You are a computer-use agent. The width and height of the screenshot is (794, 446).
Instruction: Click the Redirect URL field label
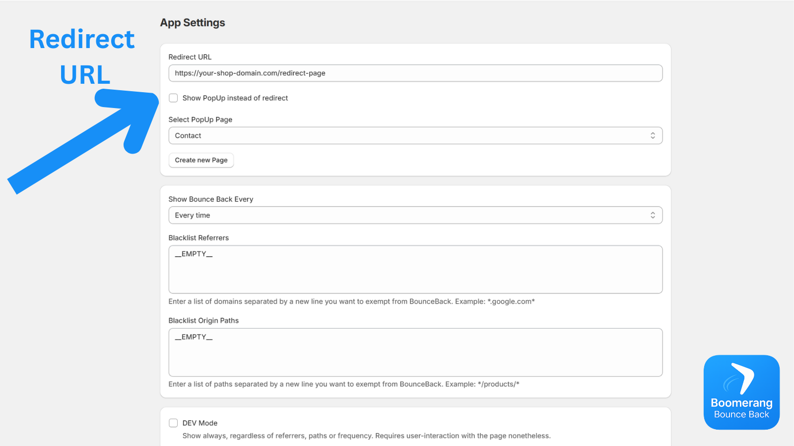pos(190,57)
